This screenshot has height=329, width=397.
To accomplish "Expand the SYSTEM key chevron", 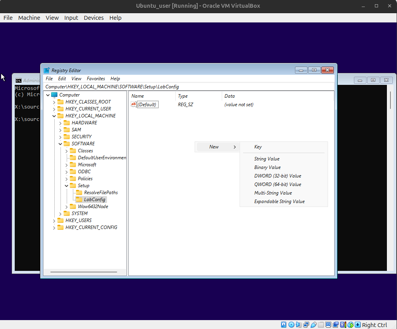I will coord(60,214).
